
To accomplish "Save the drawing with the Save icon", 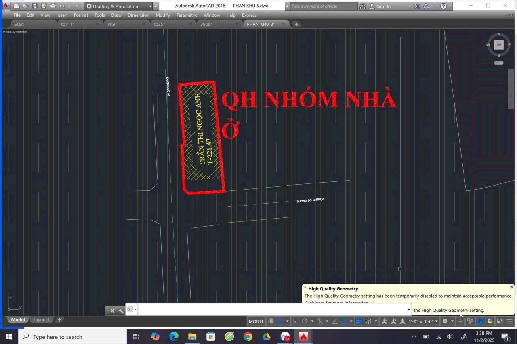I will coord(34,6).
